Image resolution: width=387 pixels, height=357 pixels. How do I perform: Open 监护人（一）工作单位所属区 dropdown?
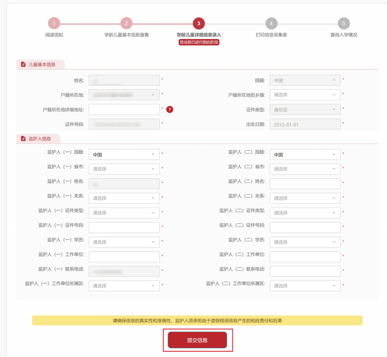124,286
